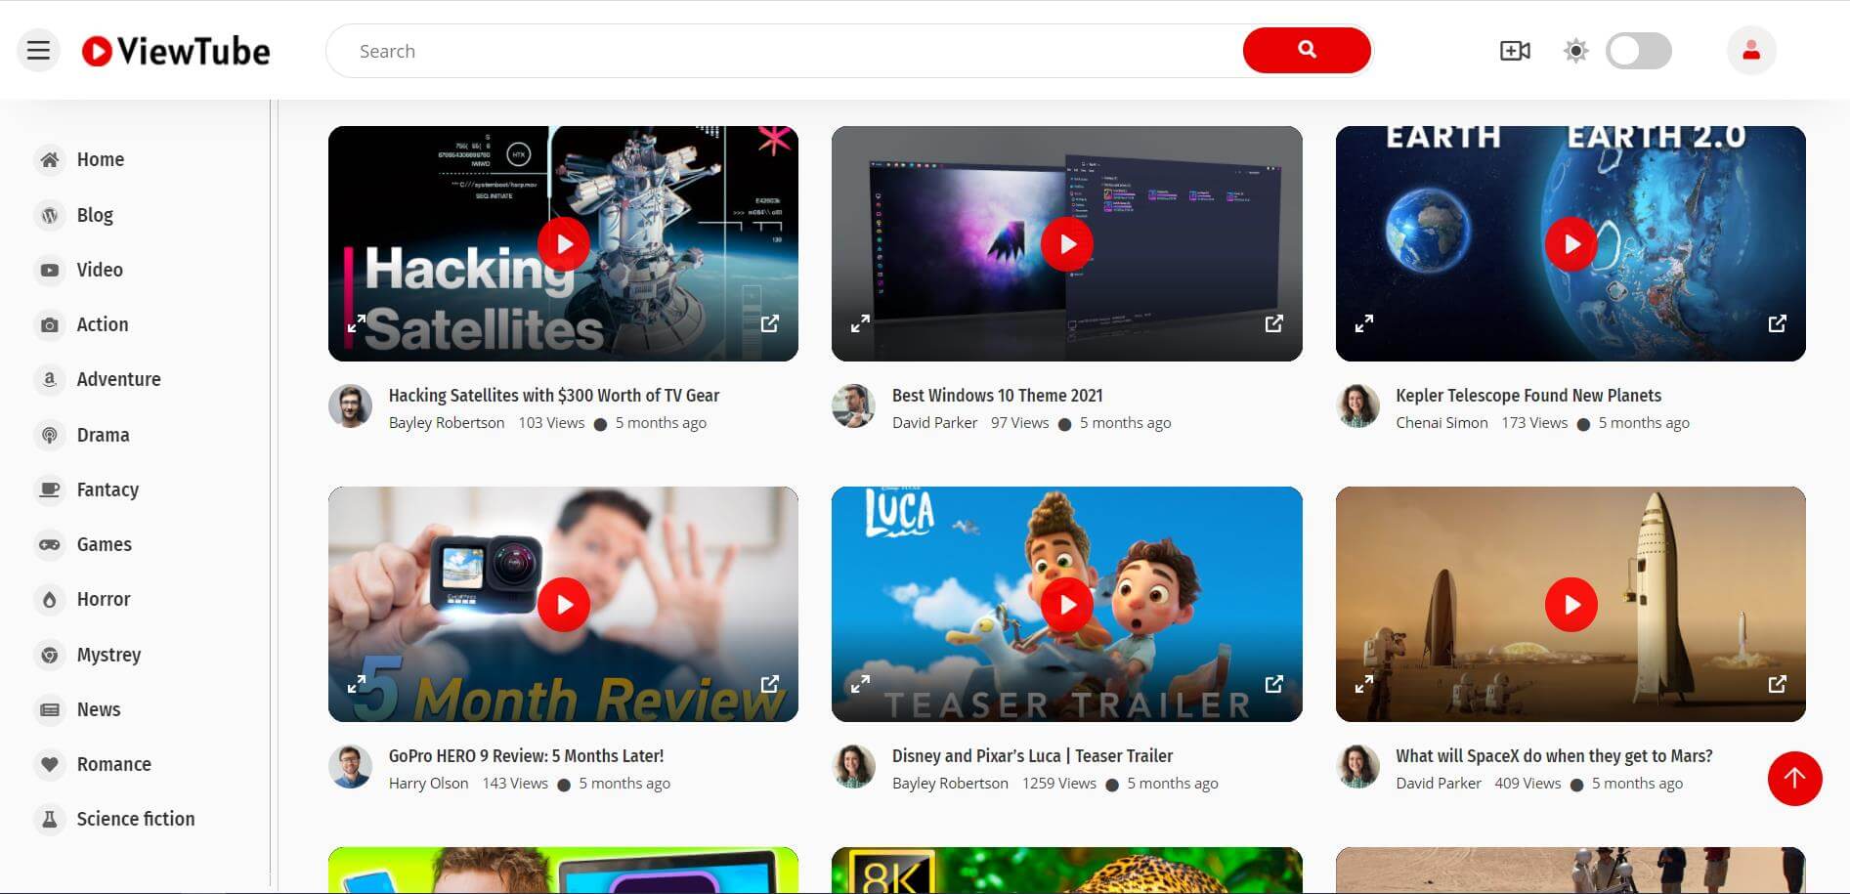
Task: Click the red search magnifier button
Action: (1306, 51)
